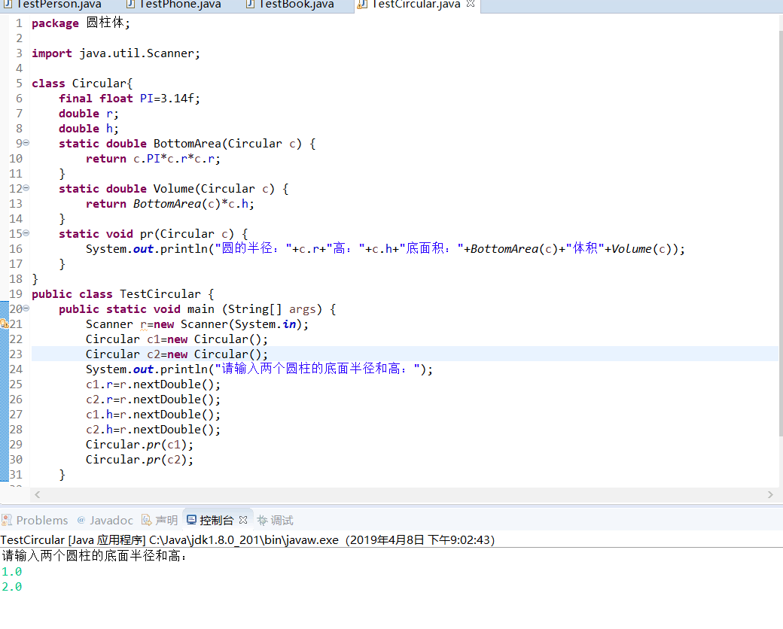Close the TestCircular.java tab
Image resolution: width=783 pixels, height=629 pixels.
pyautogui.click(x=470, y=4)
